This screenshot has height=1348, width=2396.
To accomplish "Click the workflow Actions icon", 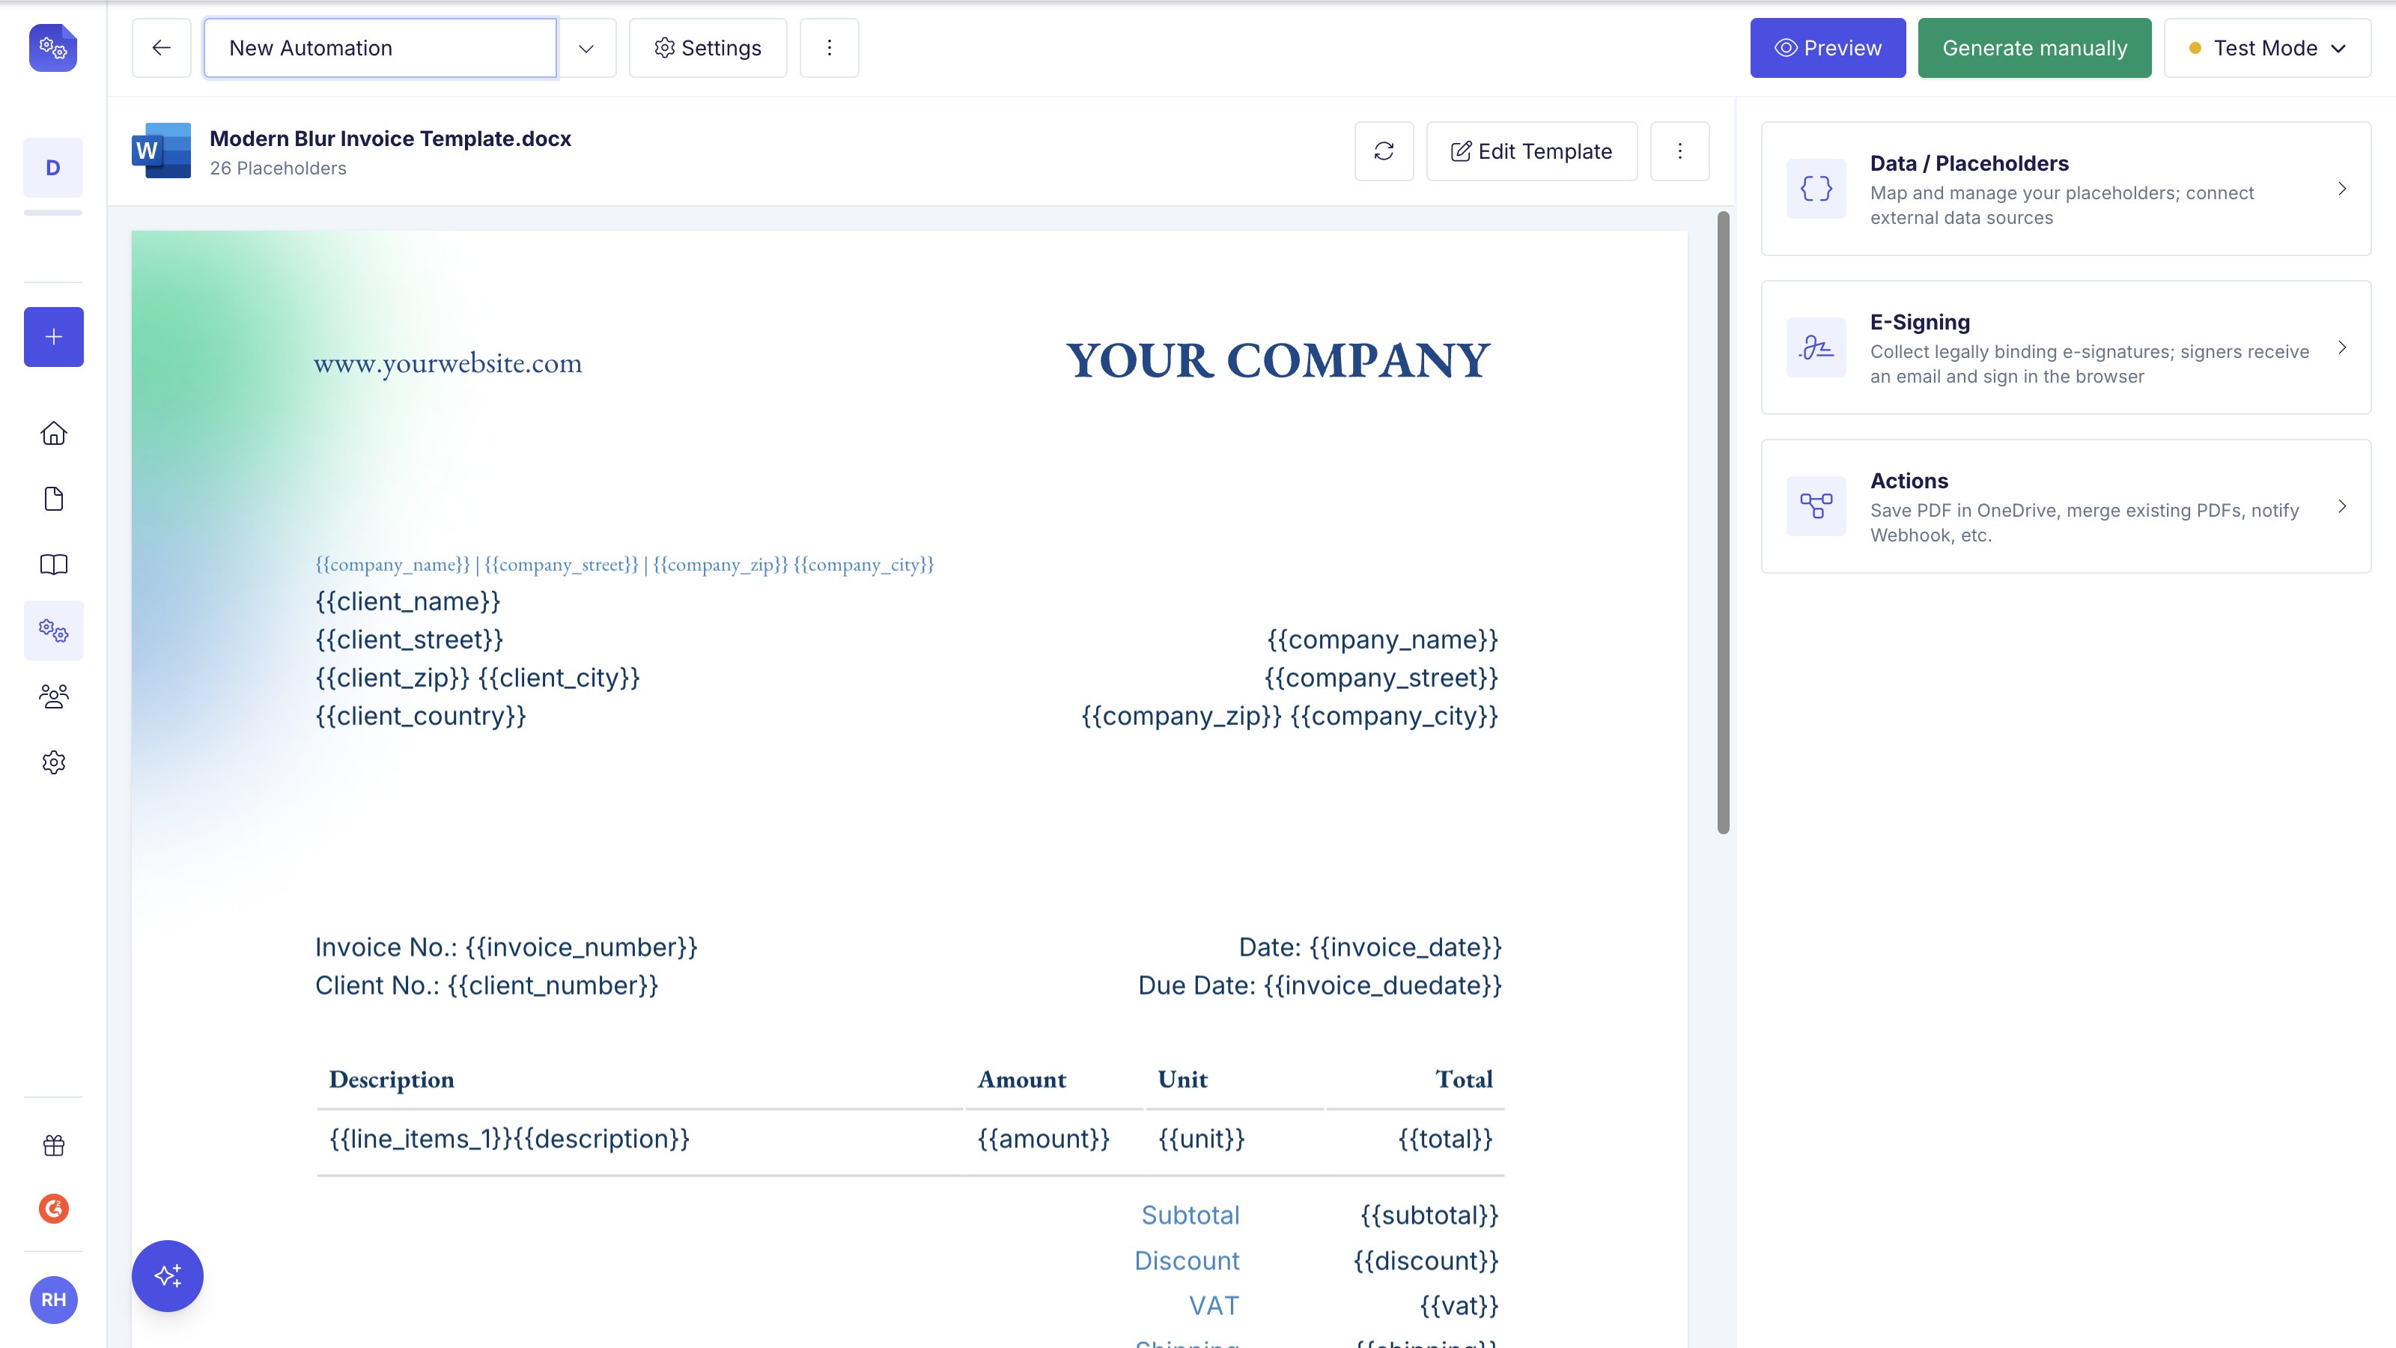I will point(1816,506).
